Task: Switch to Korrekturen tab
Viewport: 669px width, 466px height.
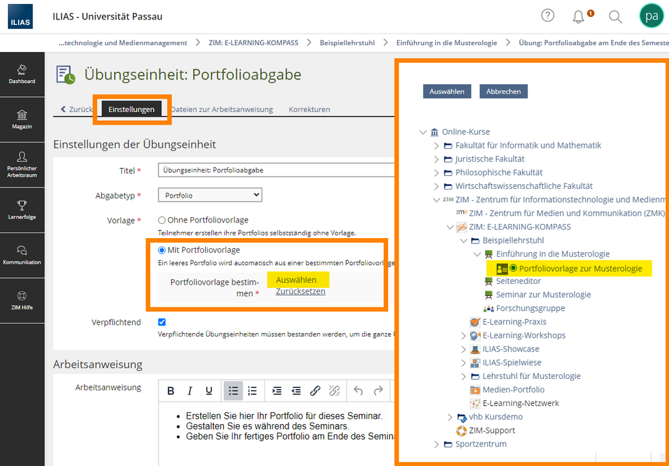Action: click(310, 109)
